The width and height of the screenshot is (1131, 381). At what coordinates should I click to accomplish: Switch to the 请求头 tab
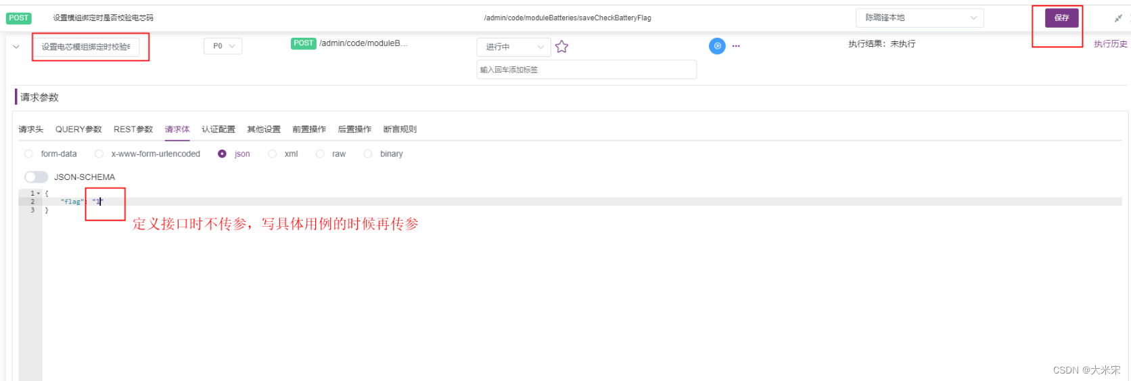pos(31,129)
